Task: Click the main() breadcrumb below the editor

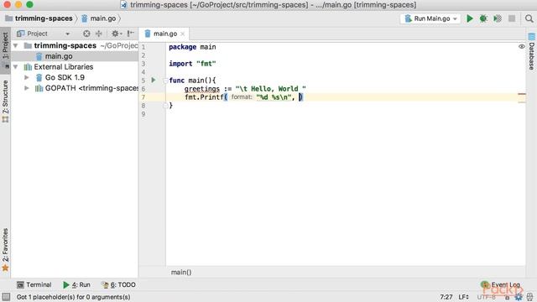Action: (181, 272)
